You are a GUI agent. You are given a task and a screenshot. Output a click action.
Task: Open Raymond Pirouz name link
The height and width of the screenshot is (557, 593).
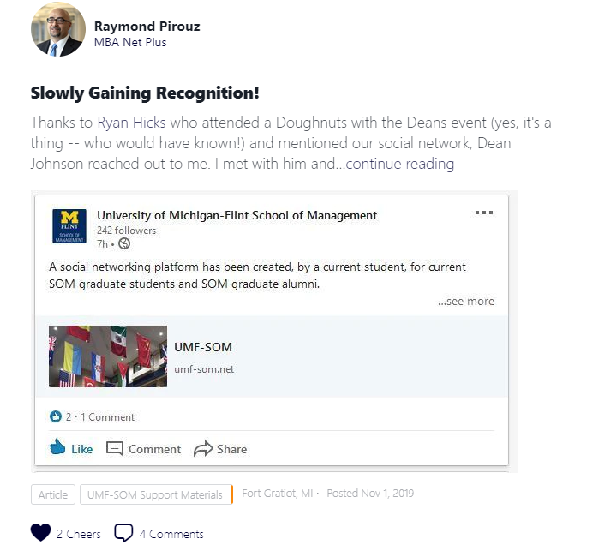147,26
